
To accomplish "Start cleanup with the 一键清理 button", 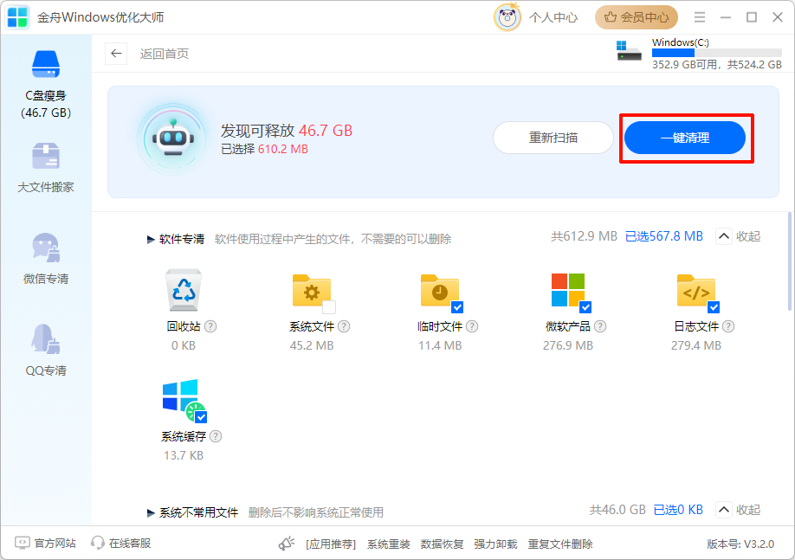I will 685,138.
